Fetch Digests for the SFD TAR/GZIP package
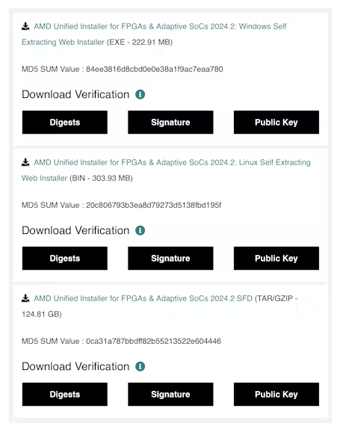343x429 pixels. [65, 395]
